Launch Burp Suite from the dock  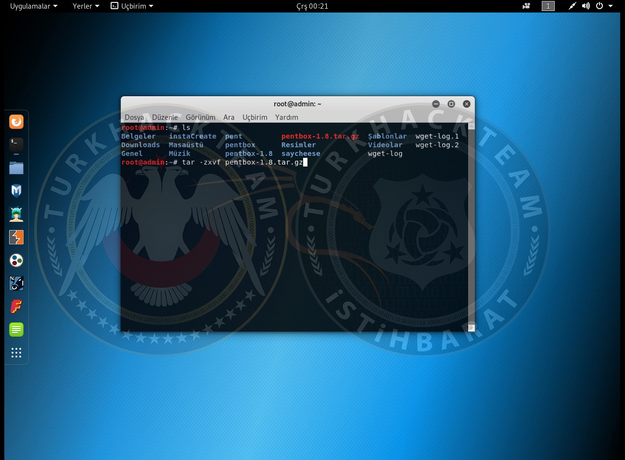[x=16, y=237]
